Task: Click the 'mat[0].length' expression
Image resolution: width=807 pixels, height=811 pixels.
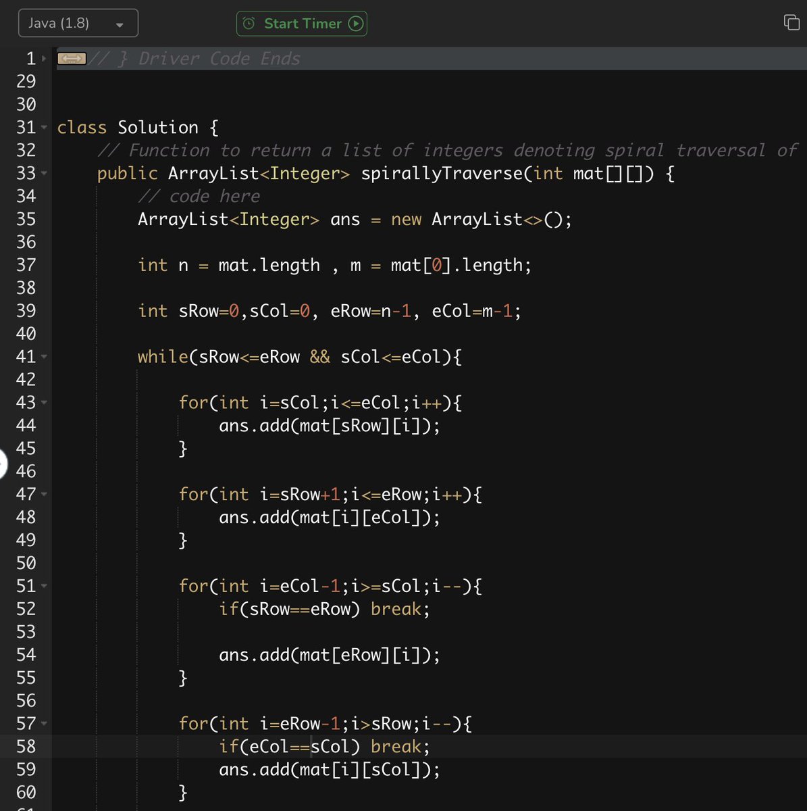Action: coord(457,266)
